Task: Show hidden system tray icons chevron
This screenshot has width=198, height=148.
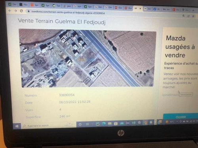Action: [177, 121]
